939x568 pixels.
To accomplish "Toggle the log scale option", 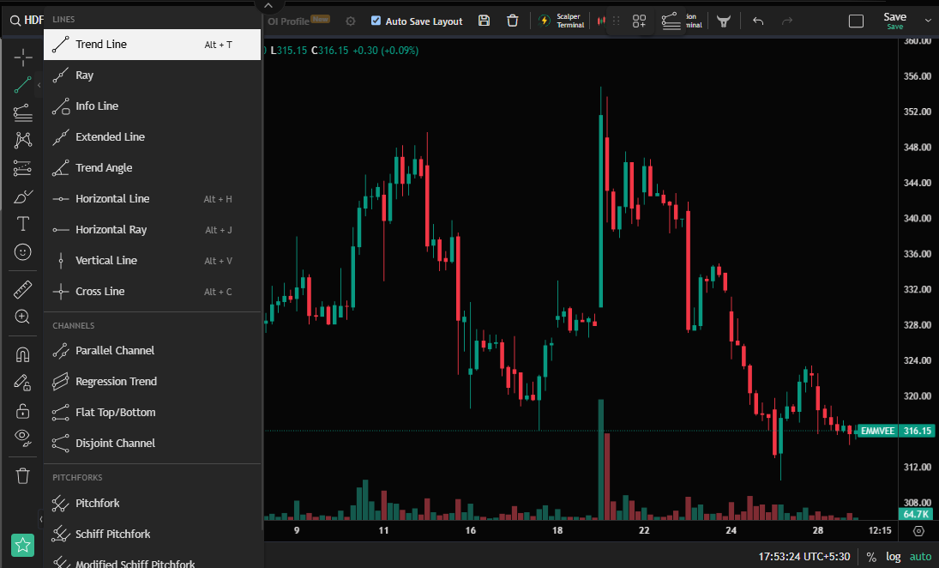I will point(893,557).
